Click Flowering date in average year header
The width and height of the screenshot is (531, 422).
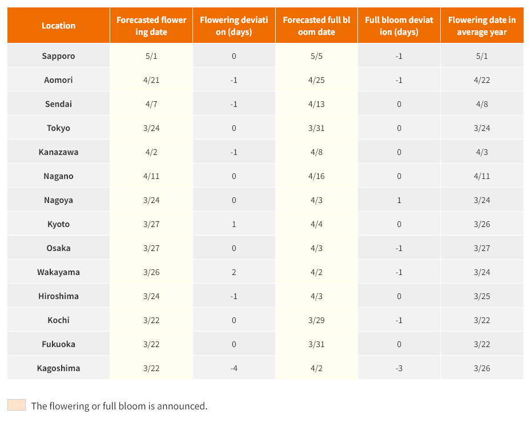tap(481, 26)
